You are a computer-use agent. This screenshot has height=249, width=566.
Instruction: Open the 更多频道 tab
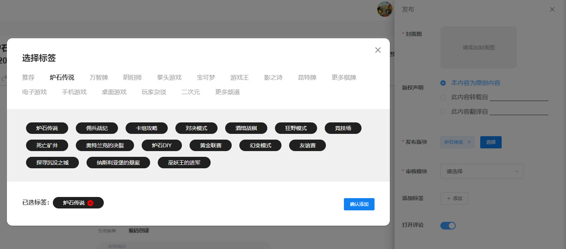coord(227,92)
